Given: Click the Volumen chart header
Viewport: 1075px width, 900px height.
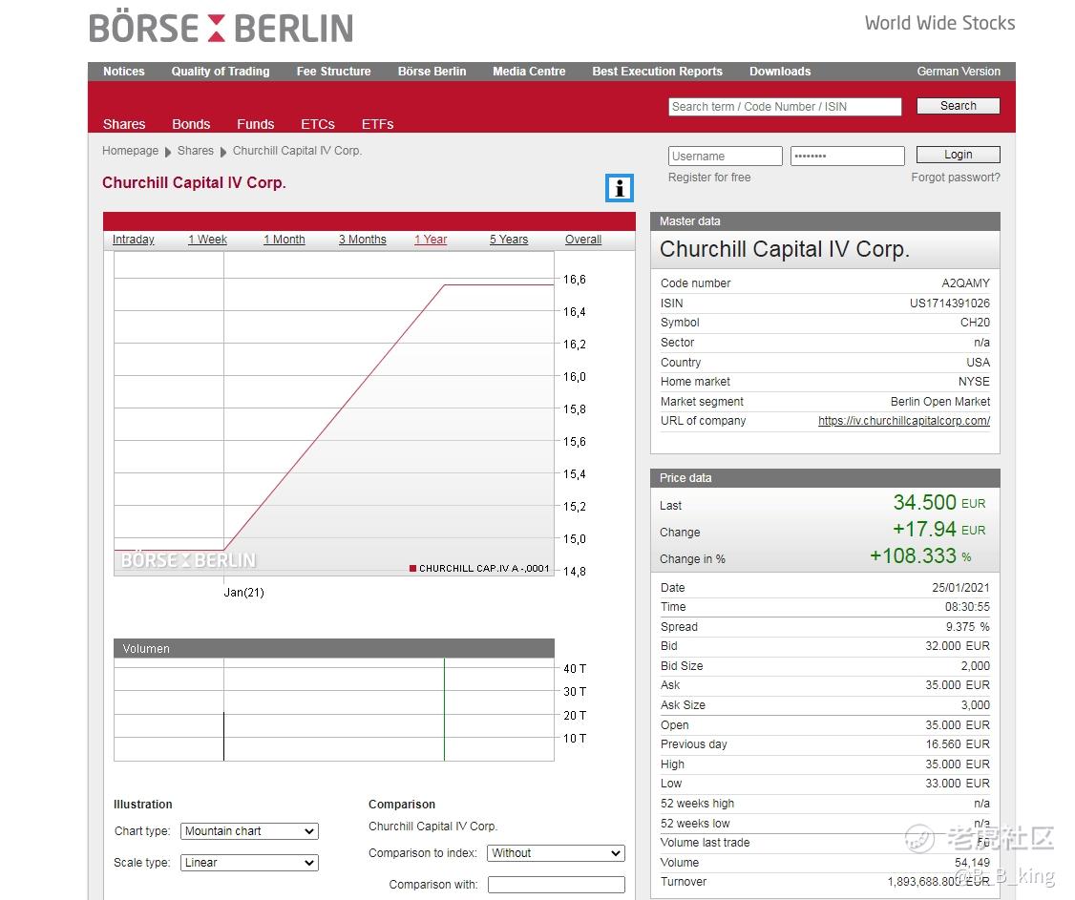Looking at the screenshot, I should [334, 648].
